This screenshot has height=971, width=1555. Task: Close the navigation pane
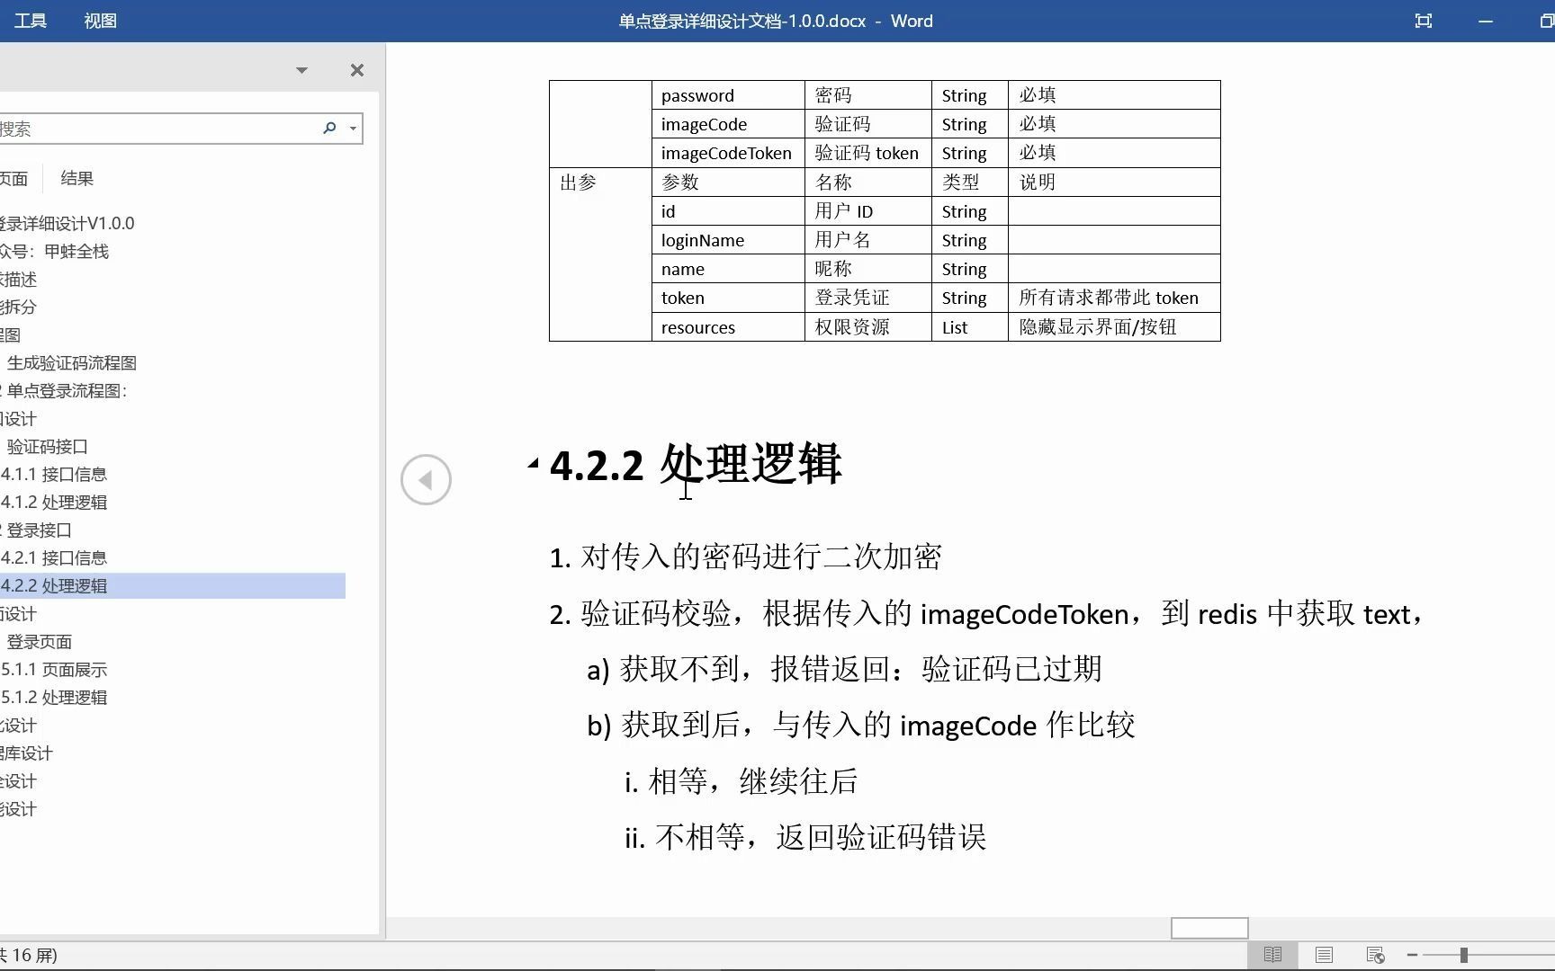point(357,70)
